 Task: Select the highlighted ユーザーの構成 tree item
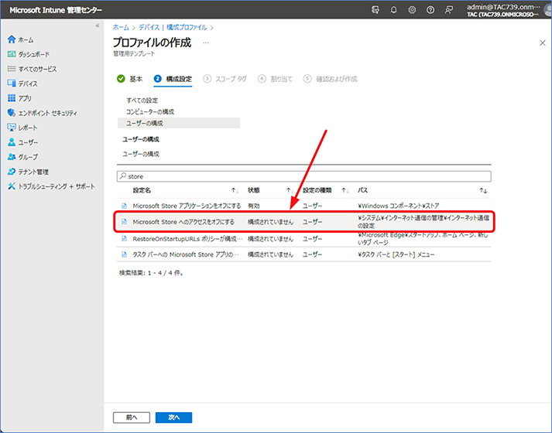[x=179, y=123]
